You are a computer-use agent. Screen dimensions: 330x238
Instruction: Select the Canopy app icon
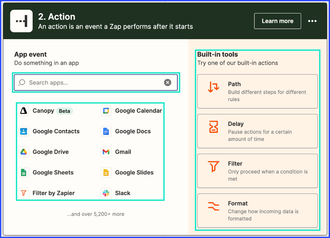[24, 111]
